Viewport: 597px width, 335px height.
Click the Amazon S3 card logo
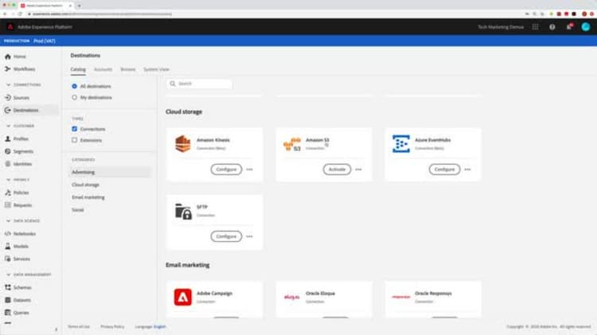pos(292,144)
